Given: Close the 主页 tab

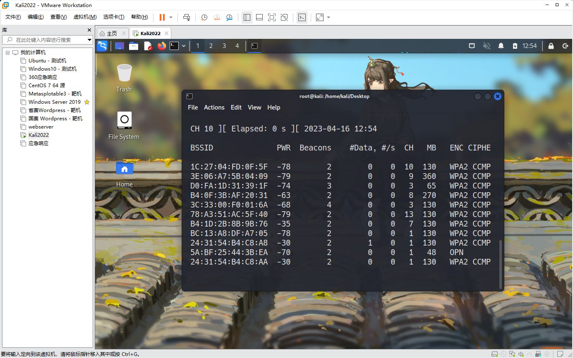Looking at the screenshot, I should (124, 33).
